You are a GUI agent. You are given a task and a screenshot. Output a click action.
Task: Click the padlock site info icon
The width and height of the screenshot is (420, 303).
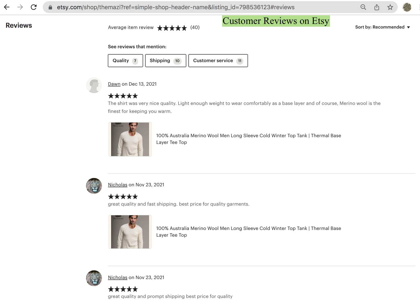50,7
